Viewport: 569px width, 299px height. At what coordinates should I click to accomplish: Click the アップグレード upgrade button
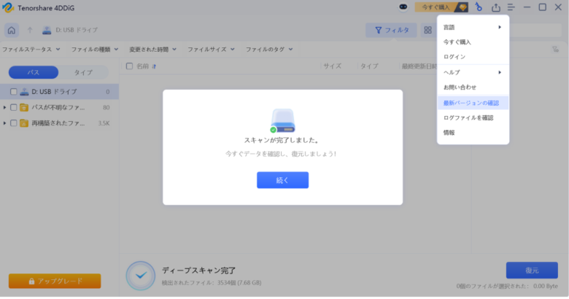click(x=55, y=281)
